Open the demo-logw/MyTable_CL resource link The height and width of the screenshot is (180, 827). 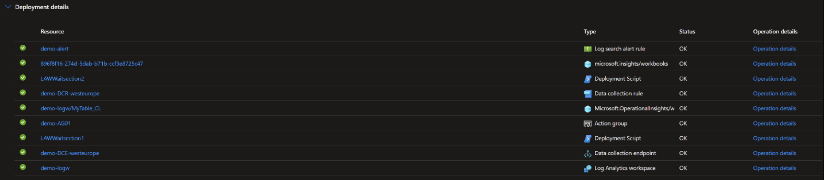click(x=71, y=108)
